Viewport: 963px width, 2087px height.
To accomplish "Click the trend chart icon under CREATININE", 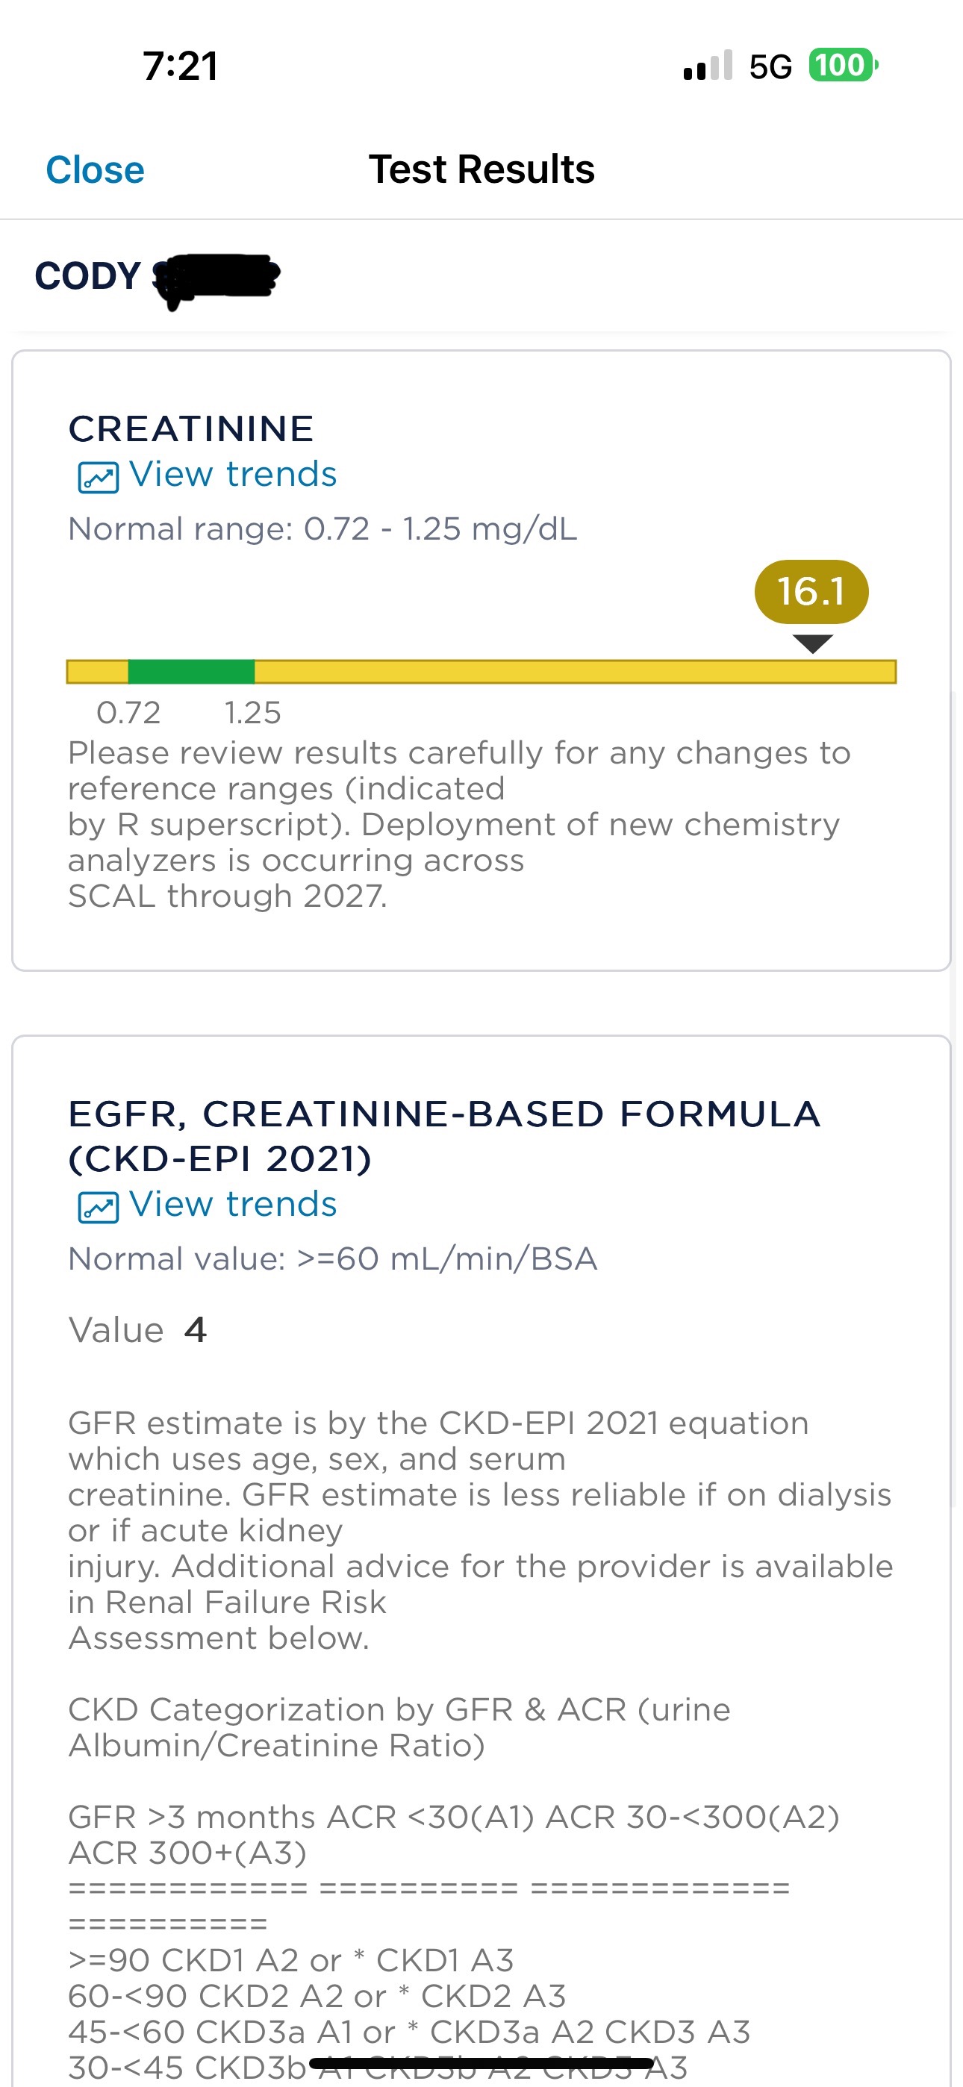I will pos(98,477).
